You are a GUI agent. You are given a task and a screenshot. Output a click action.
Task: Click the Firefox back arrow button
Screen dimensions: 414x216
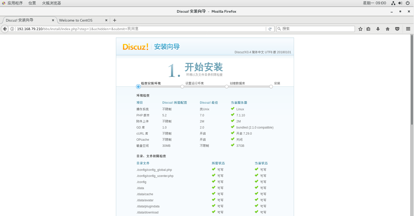click(x=5, y=29)
